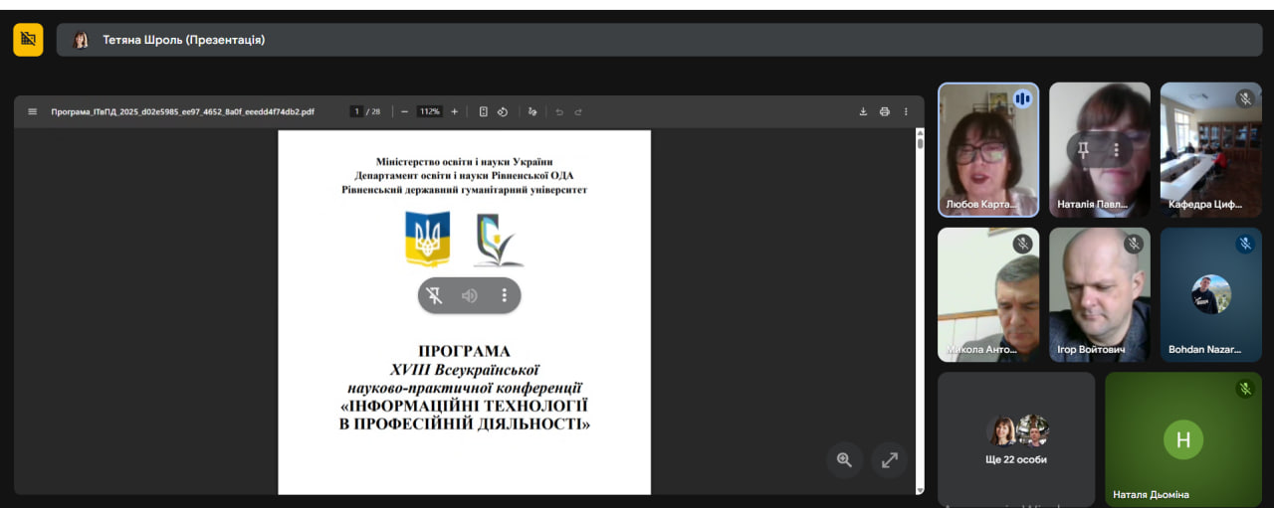Click the magnifier zoom button on presentation

844,459
